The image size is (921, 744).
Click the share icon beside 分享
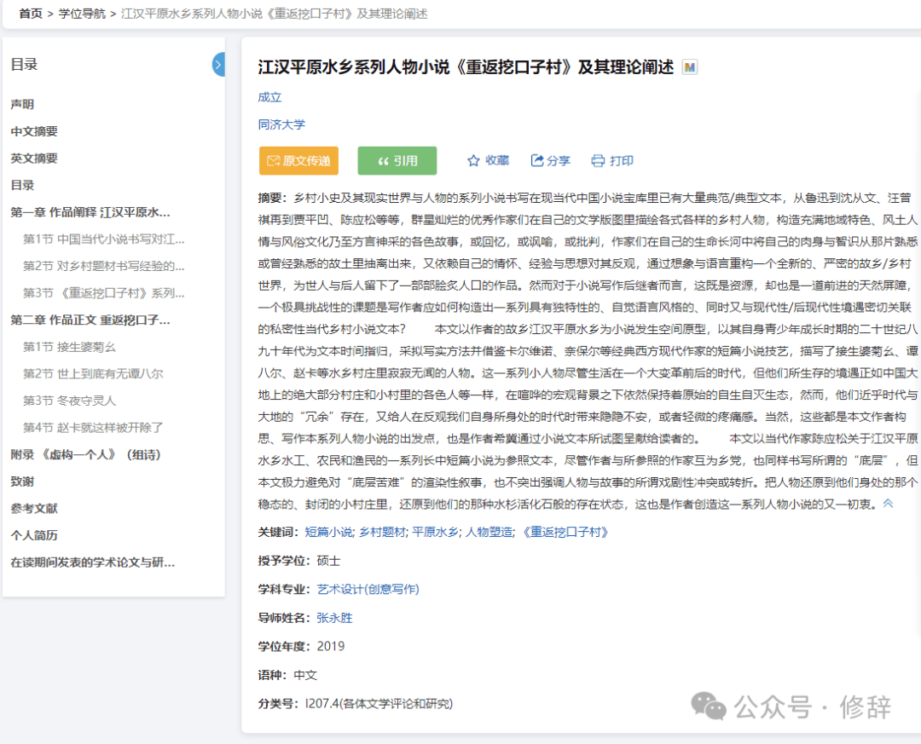click(536, 159)
